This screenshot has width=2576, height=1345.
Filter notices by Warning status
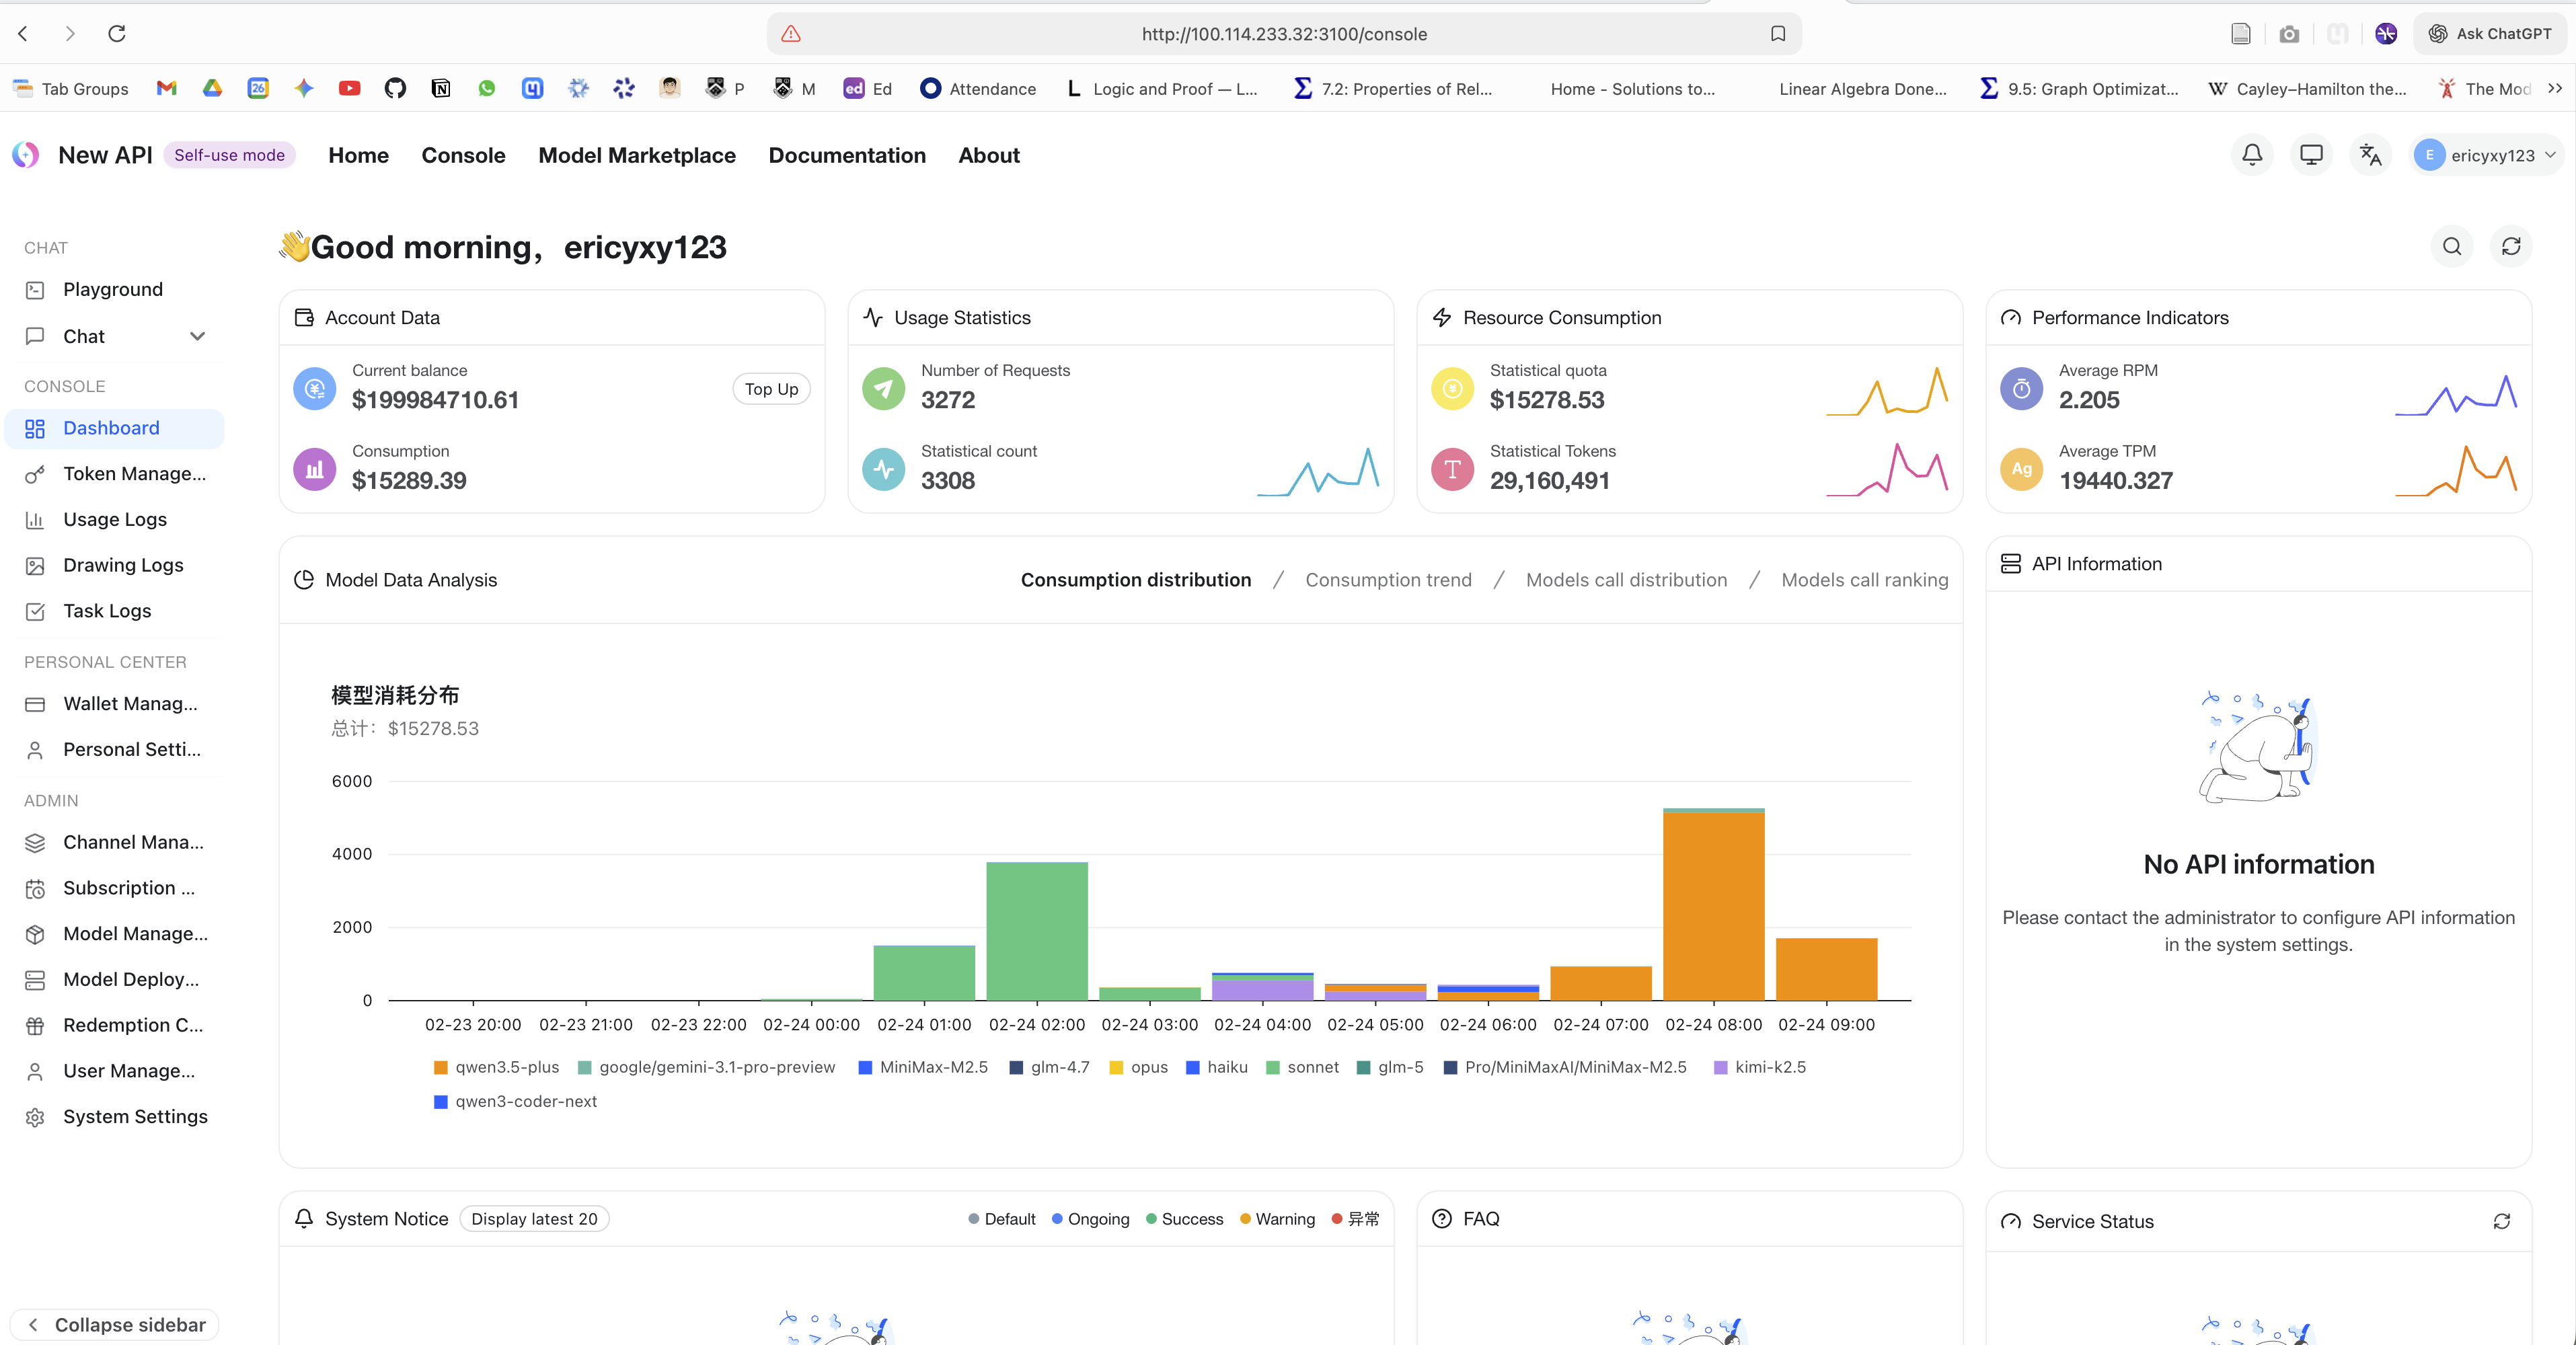[1277, 1219]
